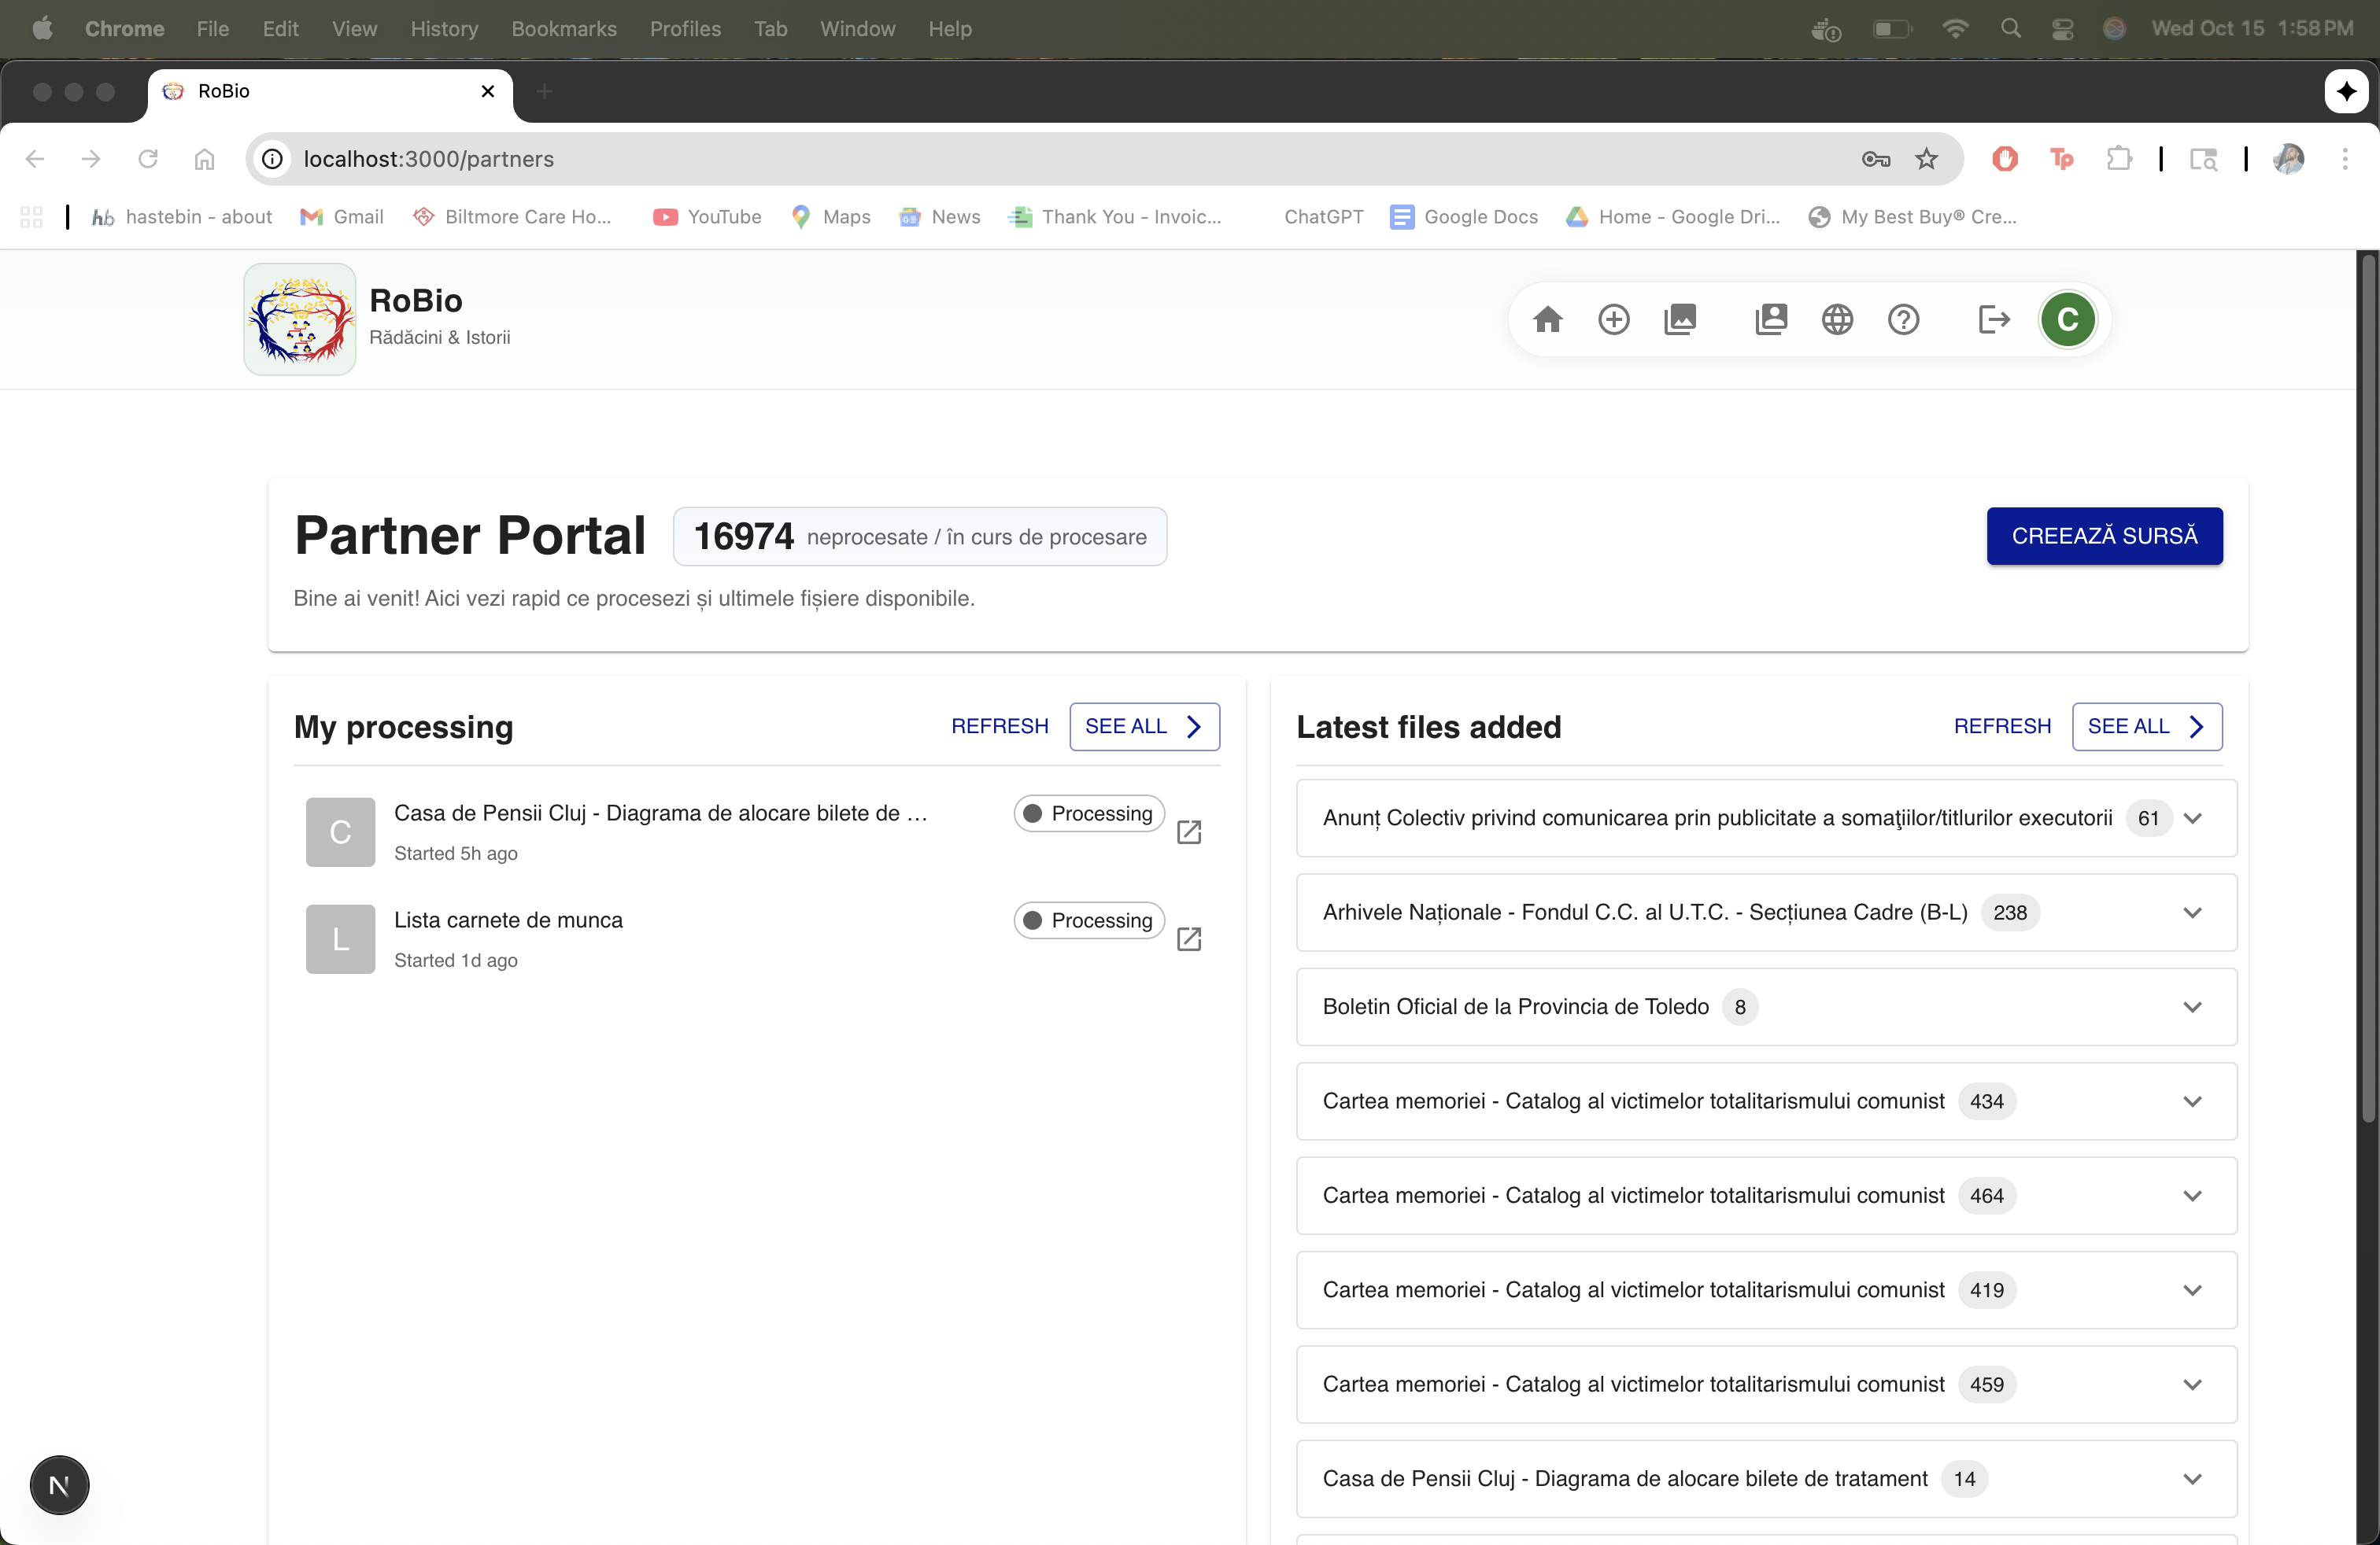Viewport: 2380px width, 1545px height.
Task: Expand Arhivele Naționale Fondul C.C. entry
Action: [x=2192, y=913]
